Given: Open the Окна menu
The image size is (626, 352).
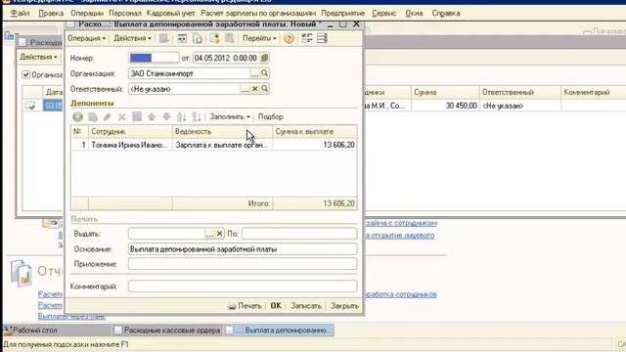Looking at the screenshot, I should point(414,13).
